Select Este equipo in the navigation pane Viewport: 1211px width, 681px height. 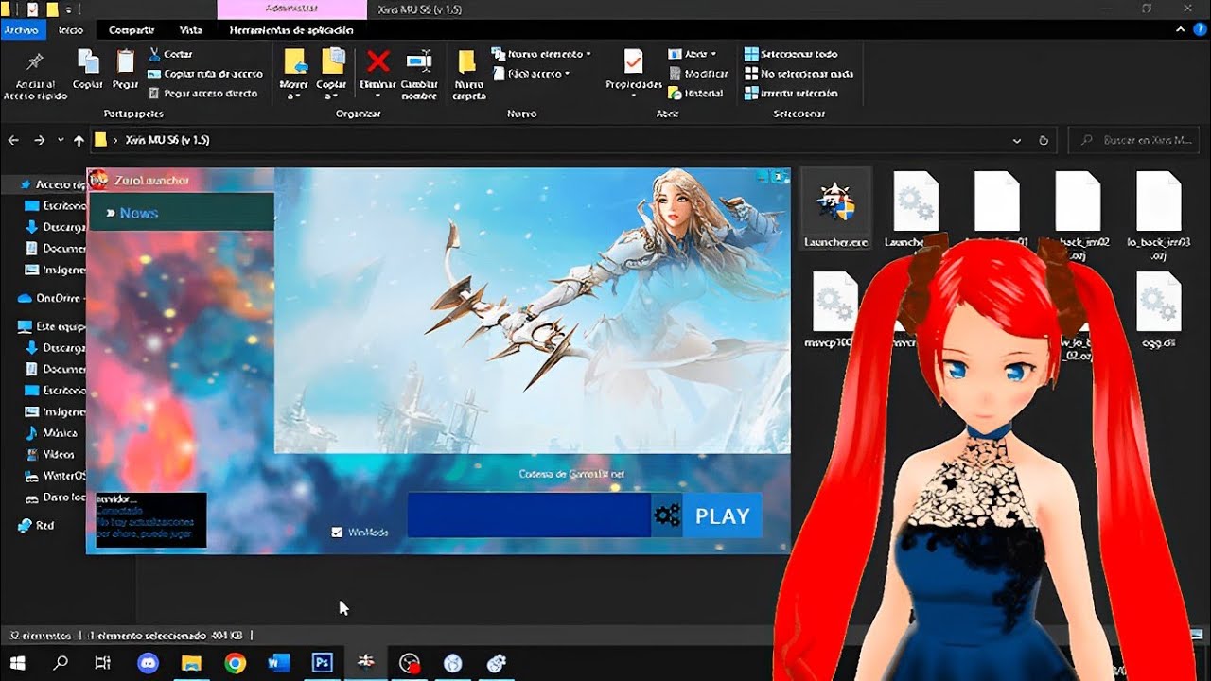pos(51,326)
